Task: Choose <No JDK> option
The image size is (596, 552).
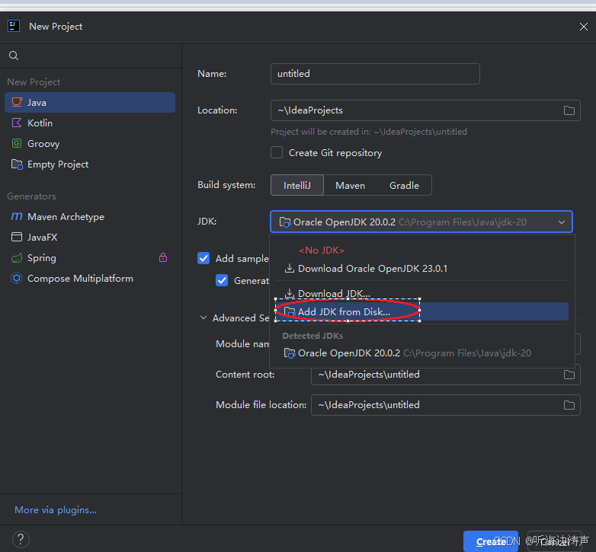Action: pos(422,250)
